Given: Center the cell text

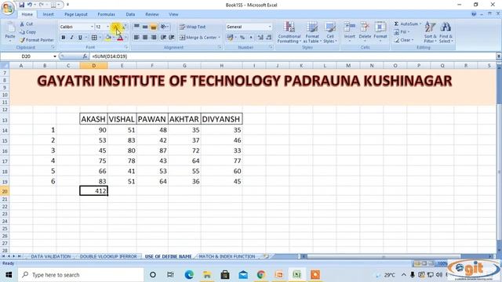Looking at the screenshot, I should (x=145, y=38).
